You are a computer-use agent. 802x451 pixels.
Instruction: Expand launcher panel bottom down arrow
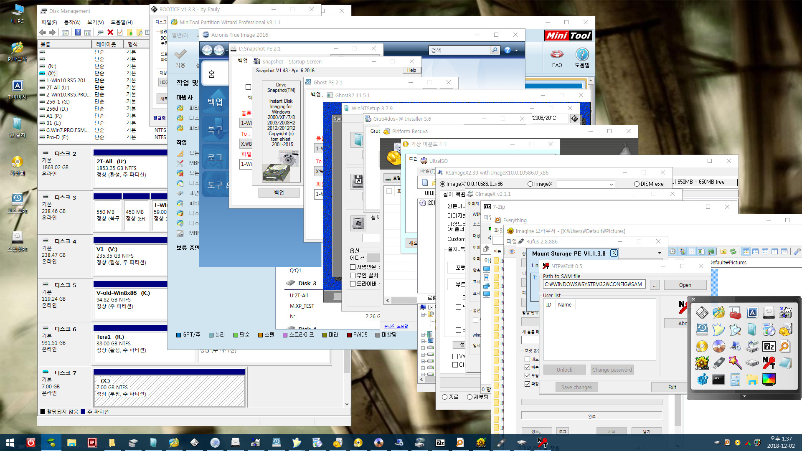[744, 396]
